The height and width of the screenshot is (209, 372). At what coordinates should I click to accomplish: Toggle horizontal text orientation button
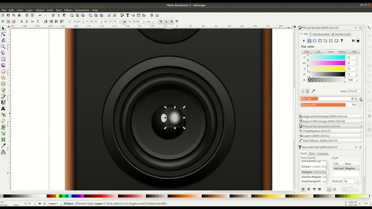point(329,189)
